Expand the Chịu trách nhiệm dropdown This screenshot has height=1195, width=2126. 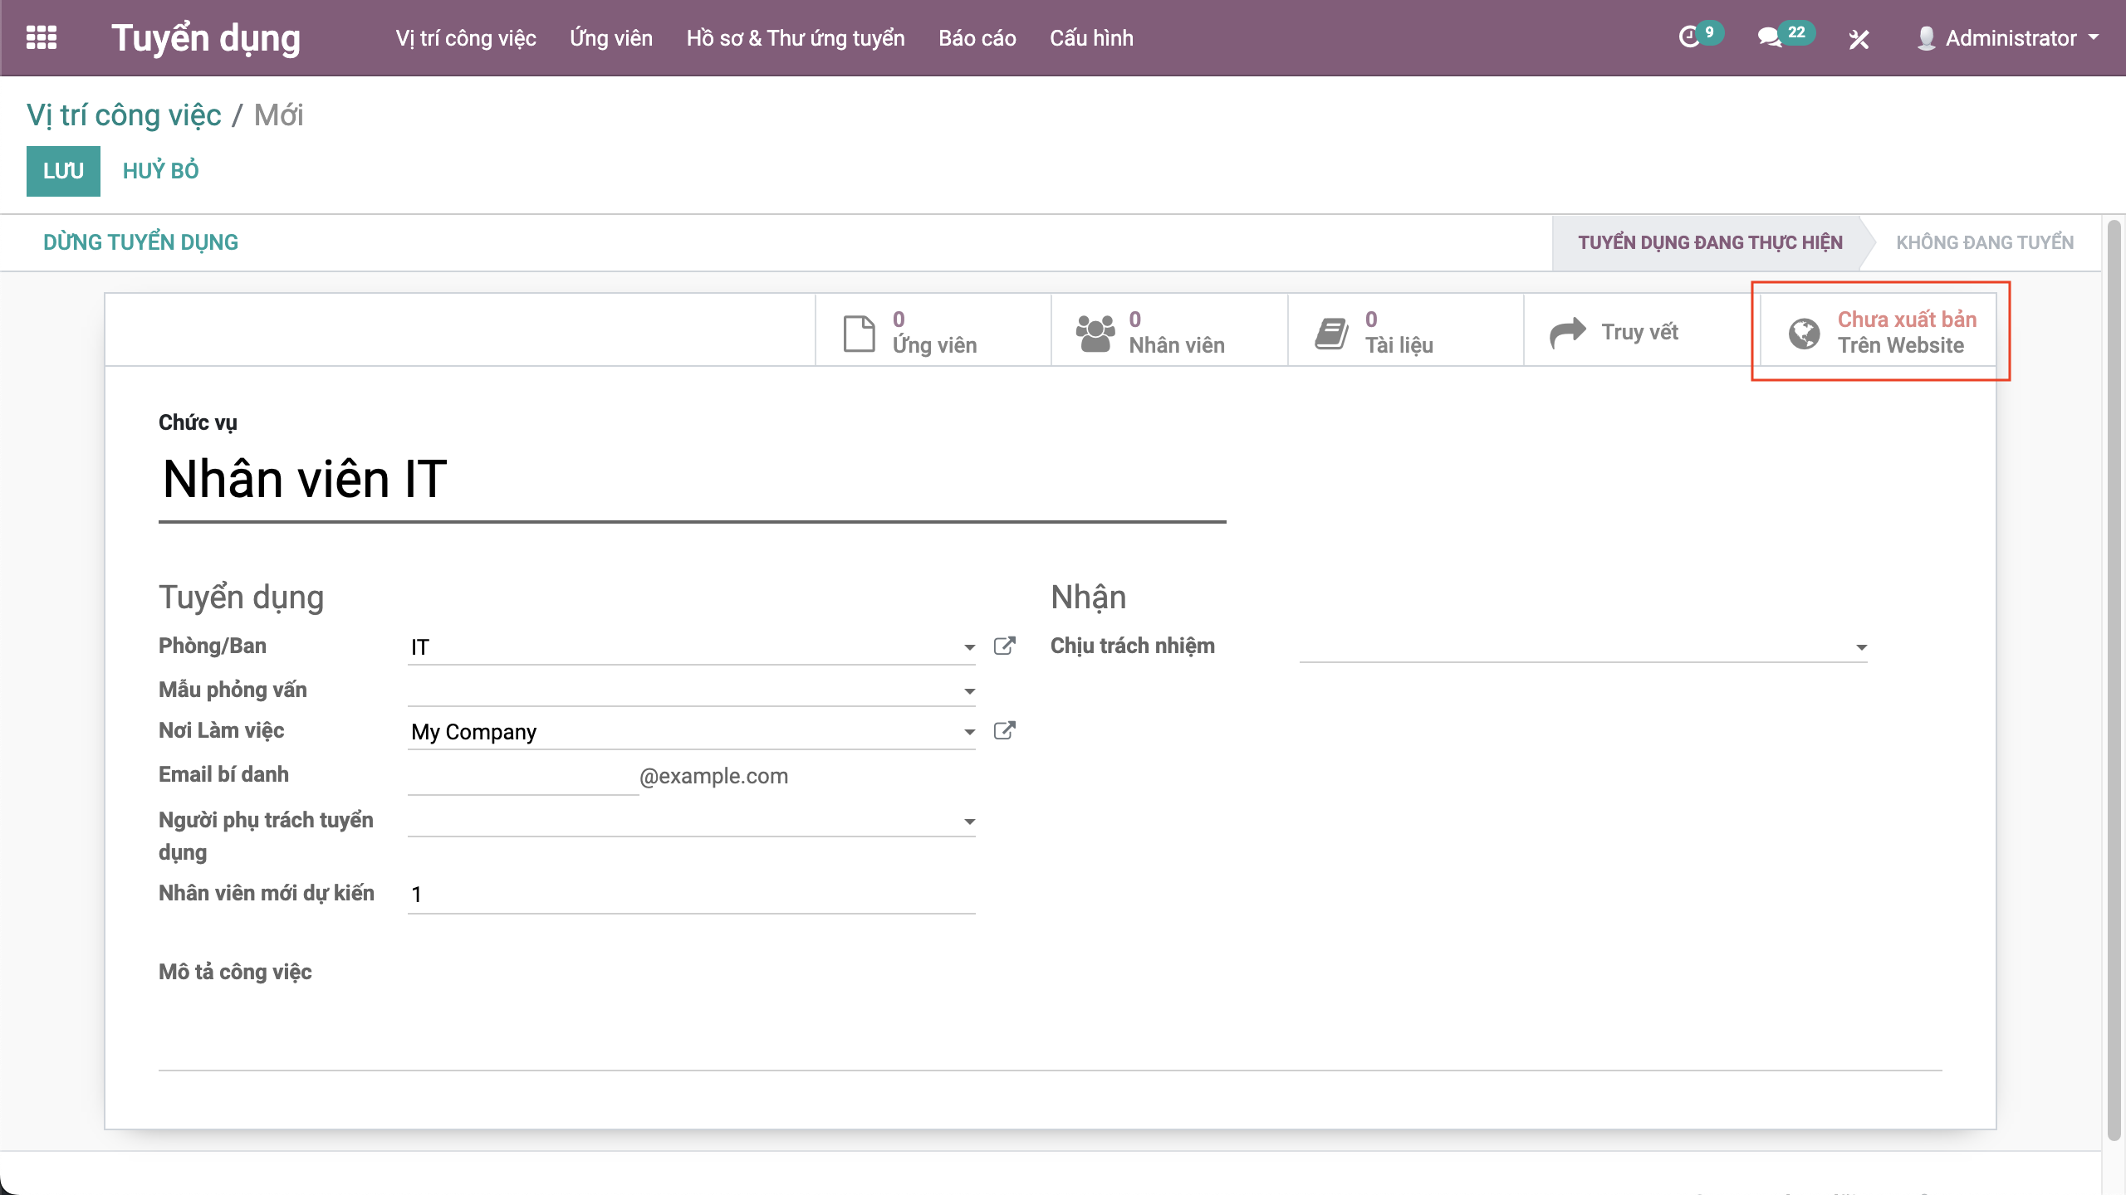[1861, 647]
